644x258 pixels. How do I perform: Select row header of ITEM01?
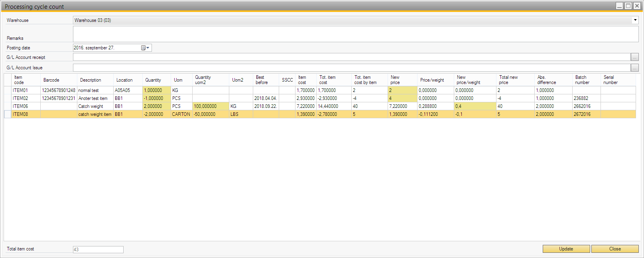pyautogui.click(x=8, y=90)
